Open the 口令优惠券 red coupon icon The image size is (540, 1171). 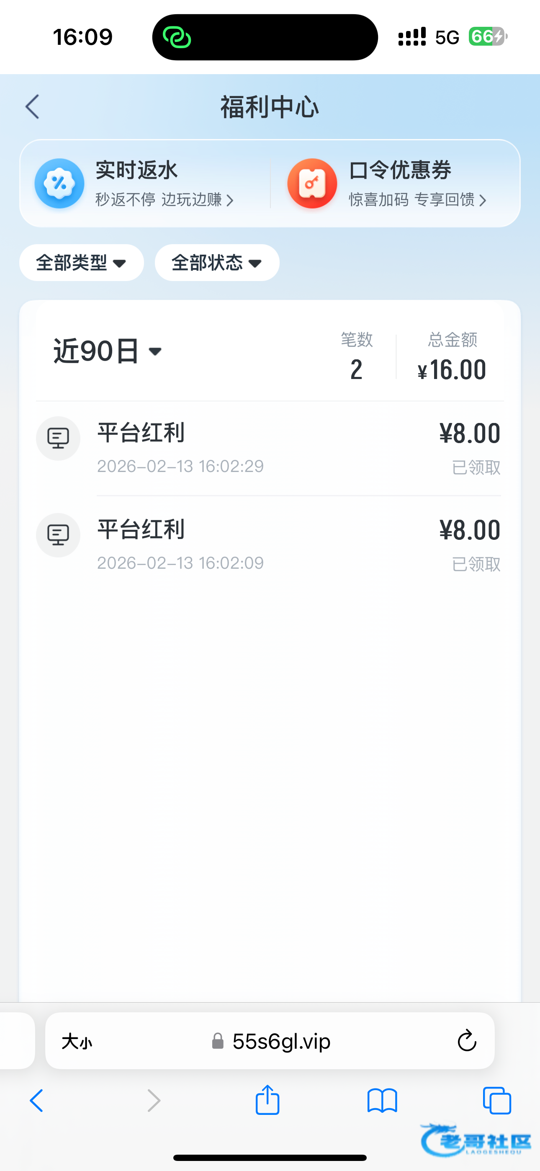[312, 183]
